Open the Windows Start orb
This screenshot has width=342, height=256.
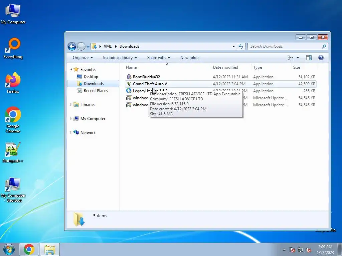coord(9,249)
